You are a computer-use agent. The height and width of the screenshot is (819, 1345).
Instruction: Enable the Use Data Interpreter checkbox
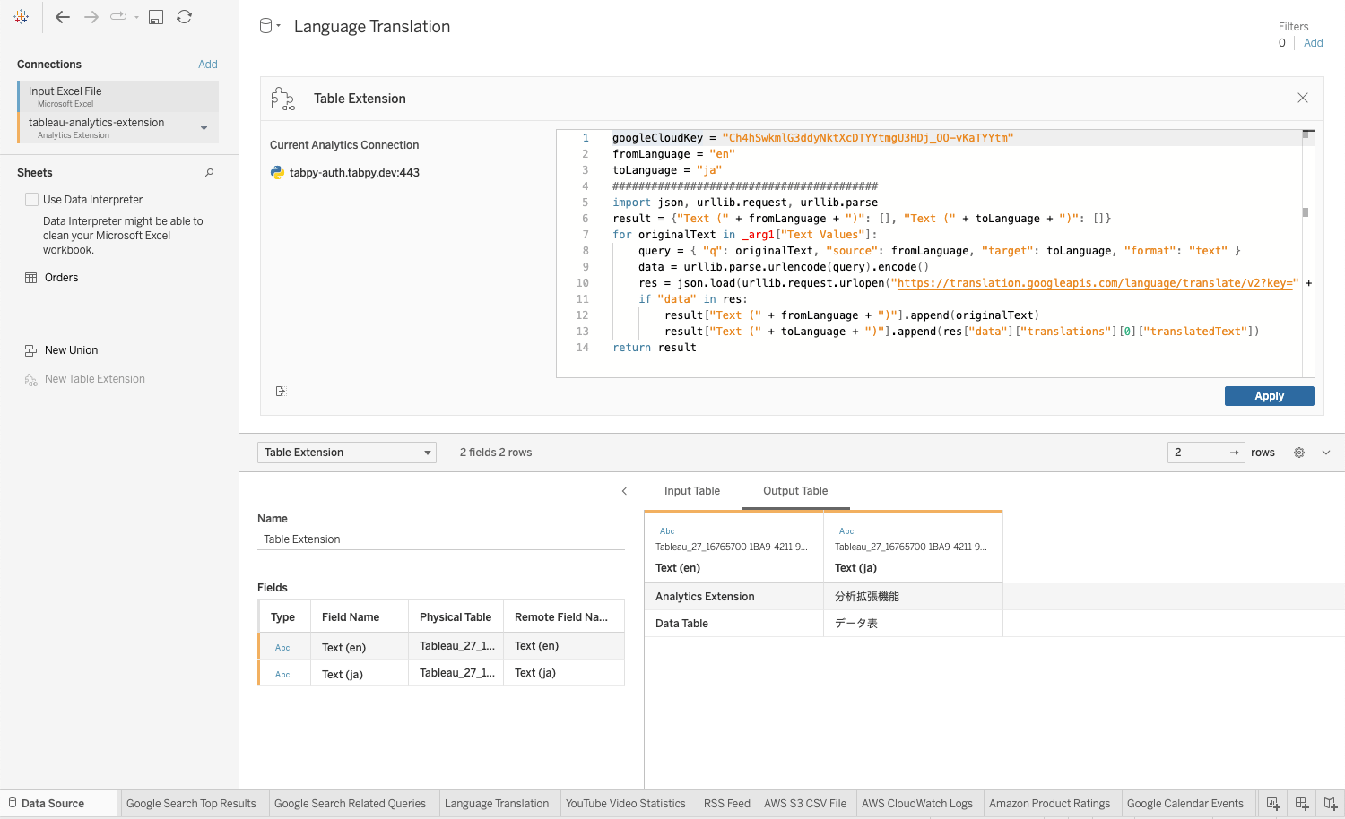(31, 200)
